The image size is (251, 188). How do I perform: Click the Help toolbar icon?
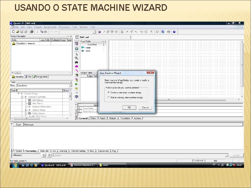174,32
